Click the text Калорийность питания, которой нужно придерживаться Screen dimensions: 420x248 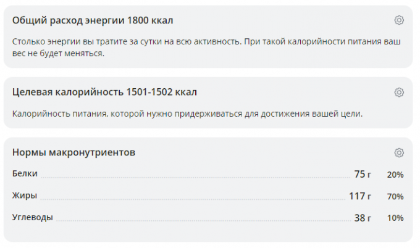point(187,114)
